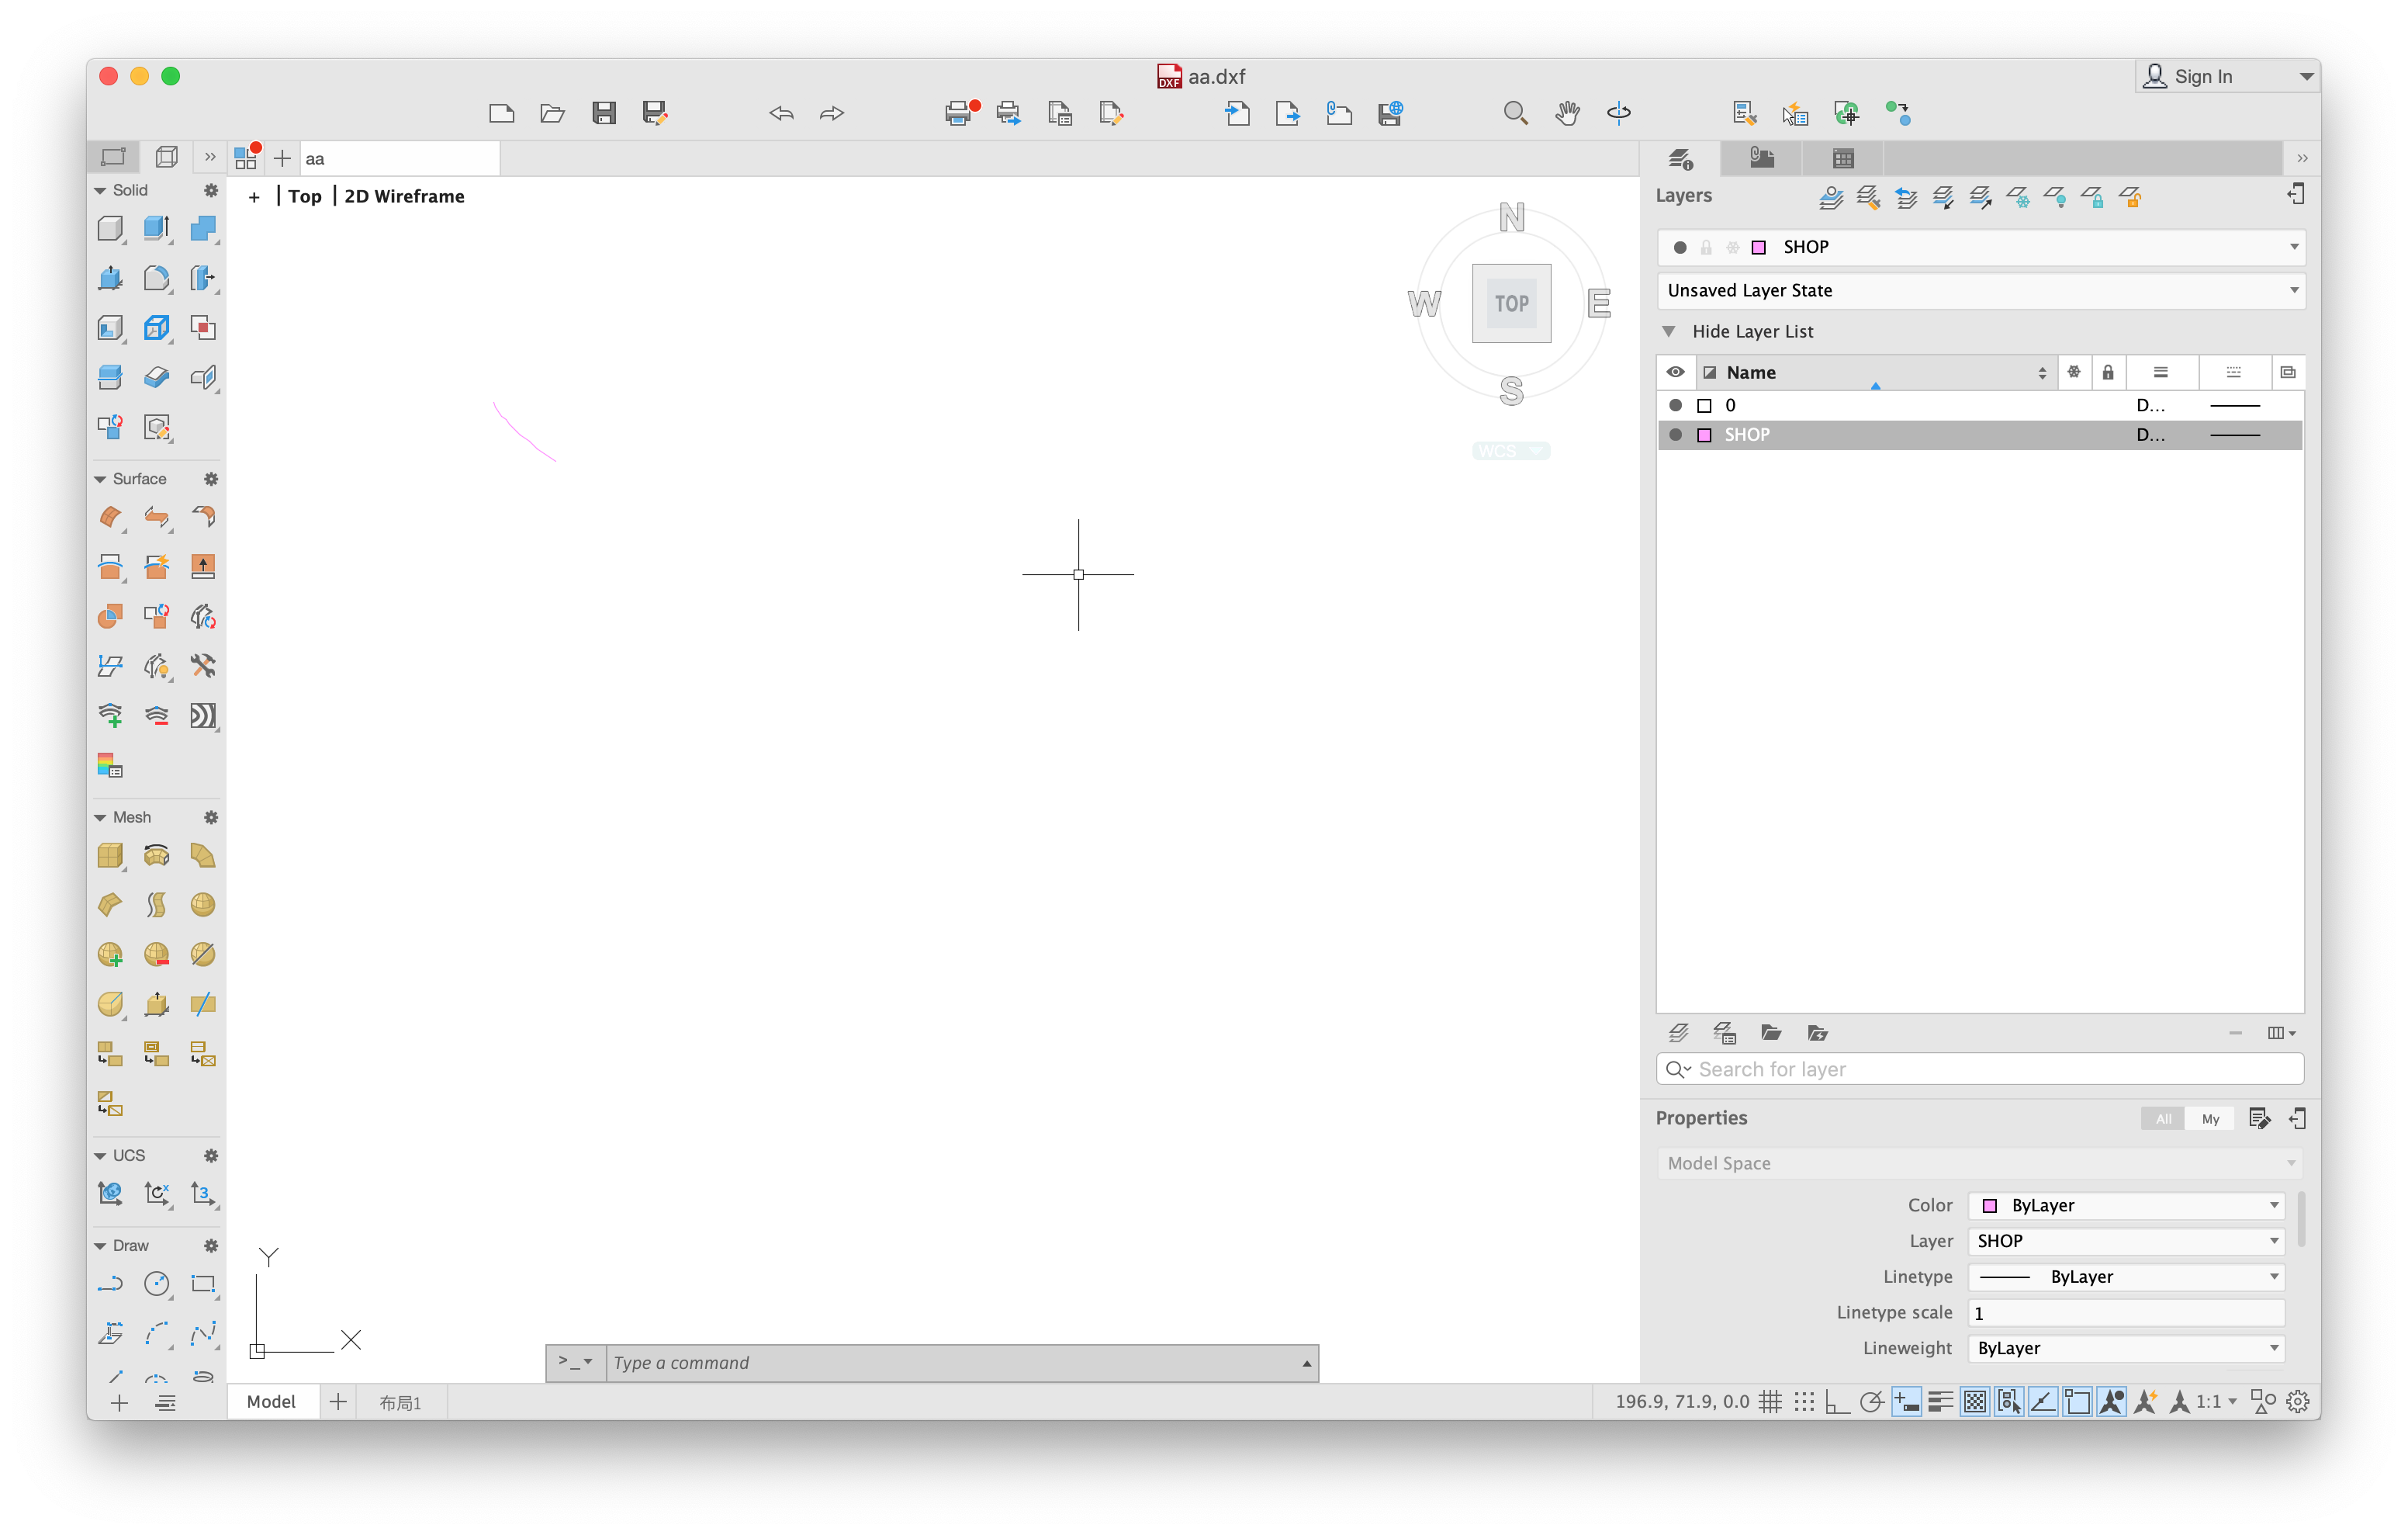Collapse the layer list via Hide Layer List
Image resolution: width=2408 pixels, height=1535 pixels.
[1753, 331]
